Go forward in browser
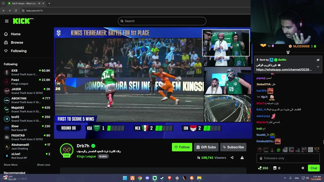Image resolution: width=324 pixels, height=182 pixels. click(10, 11)
